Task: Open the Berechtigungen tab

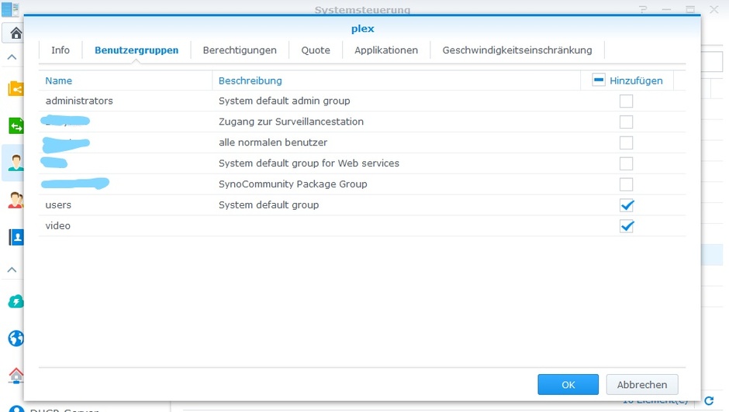Action: [240, 50]
